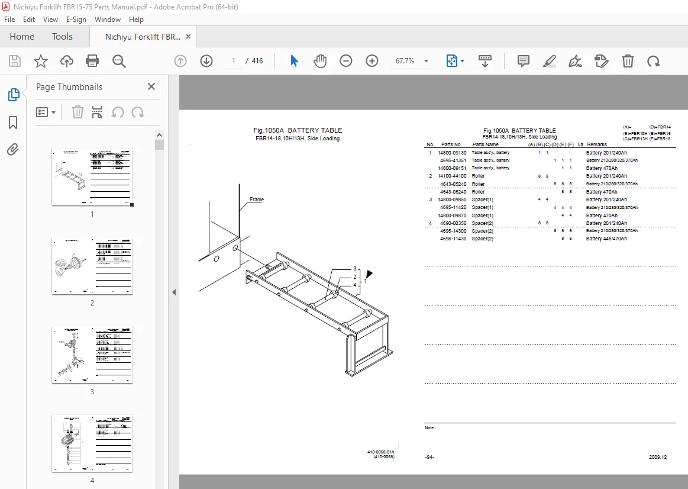Open the Edit menu

point(29,20)
